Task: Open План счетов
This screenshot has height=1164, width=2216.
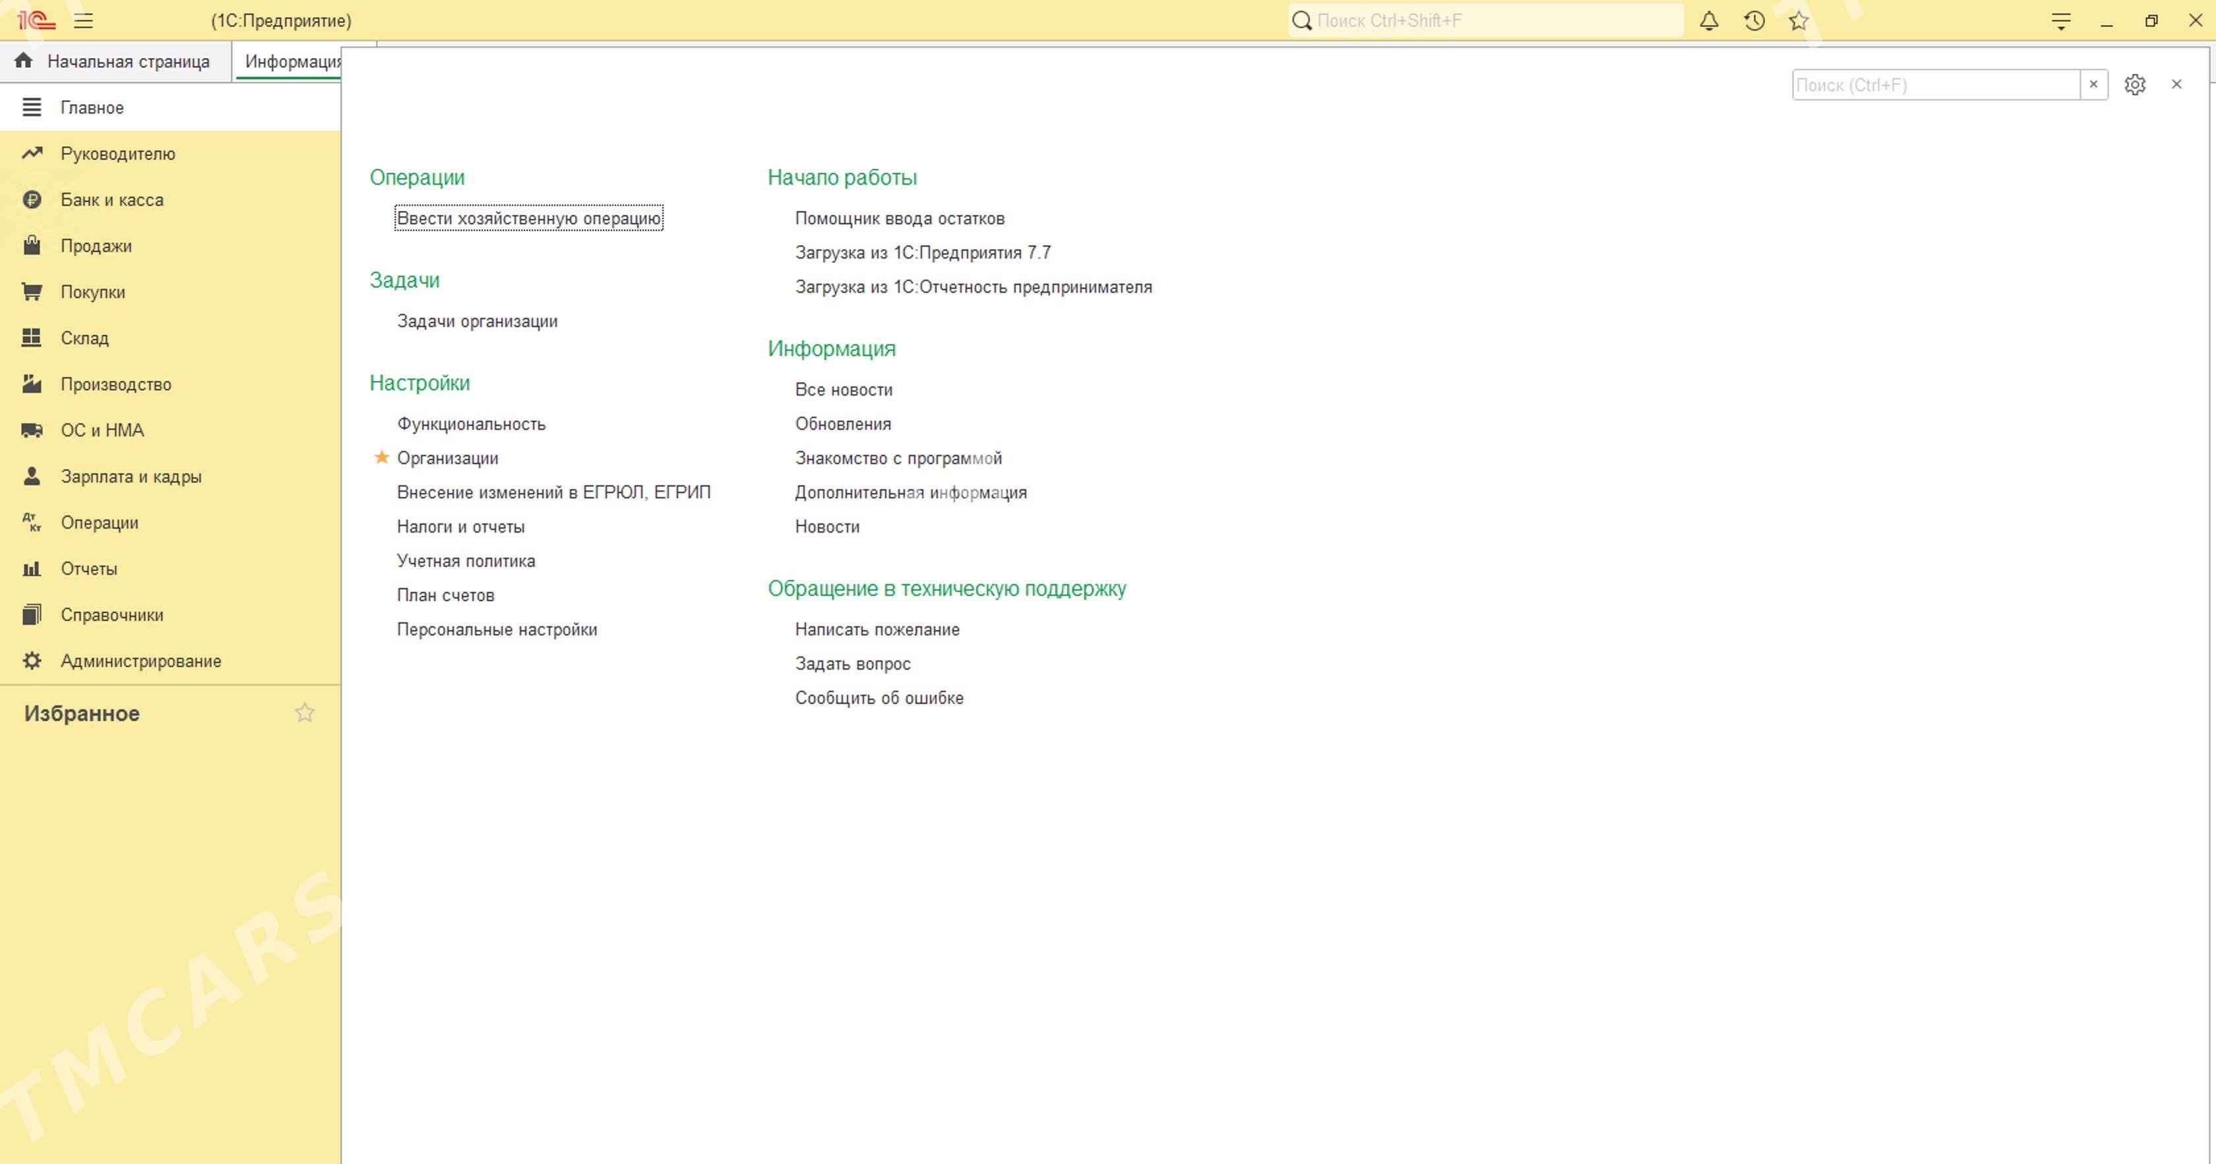Action: pos(446,595)
